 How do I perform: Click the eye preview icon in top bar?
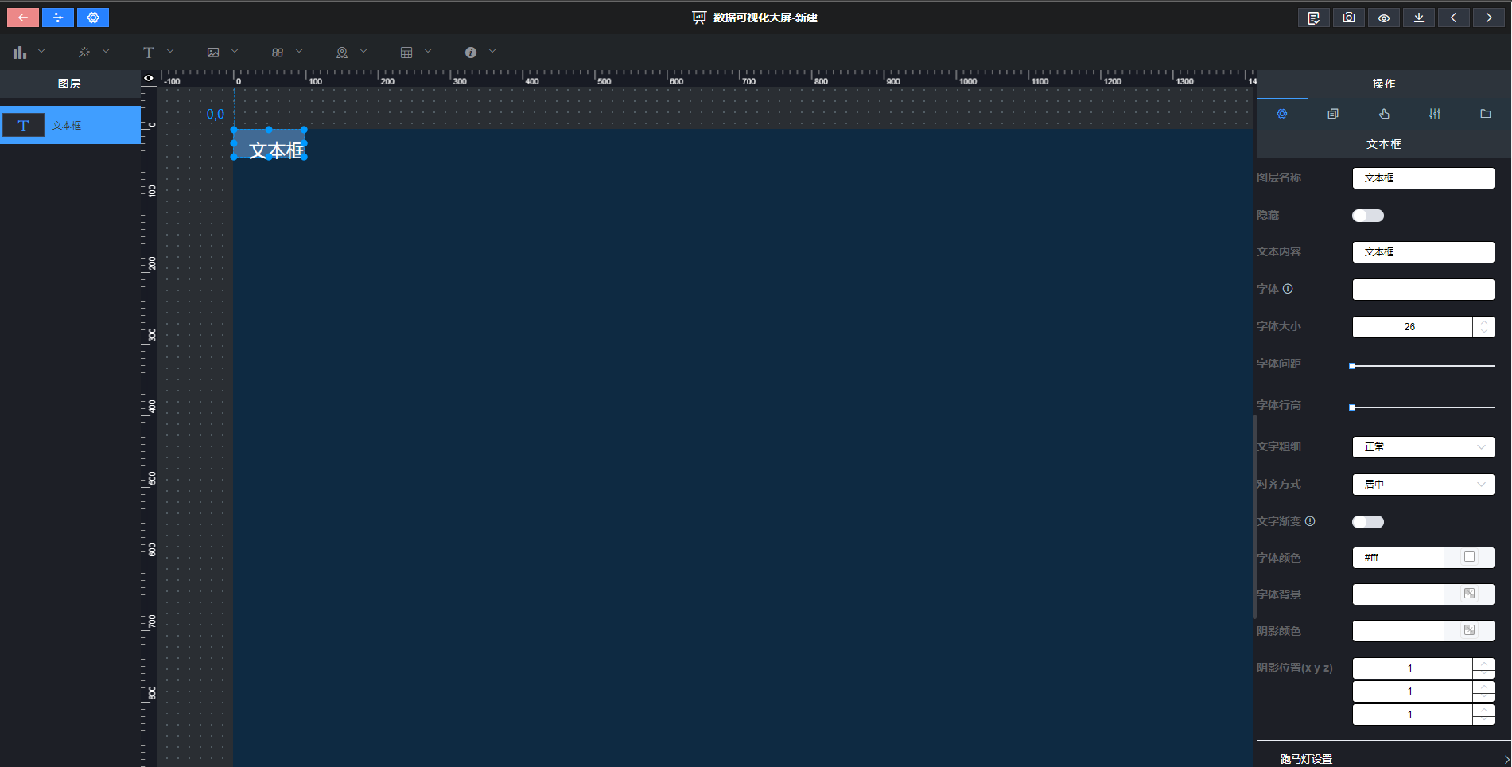pos(1384,18)
